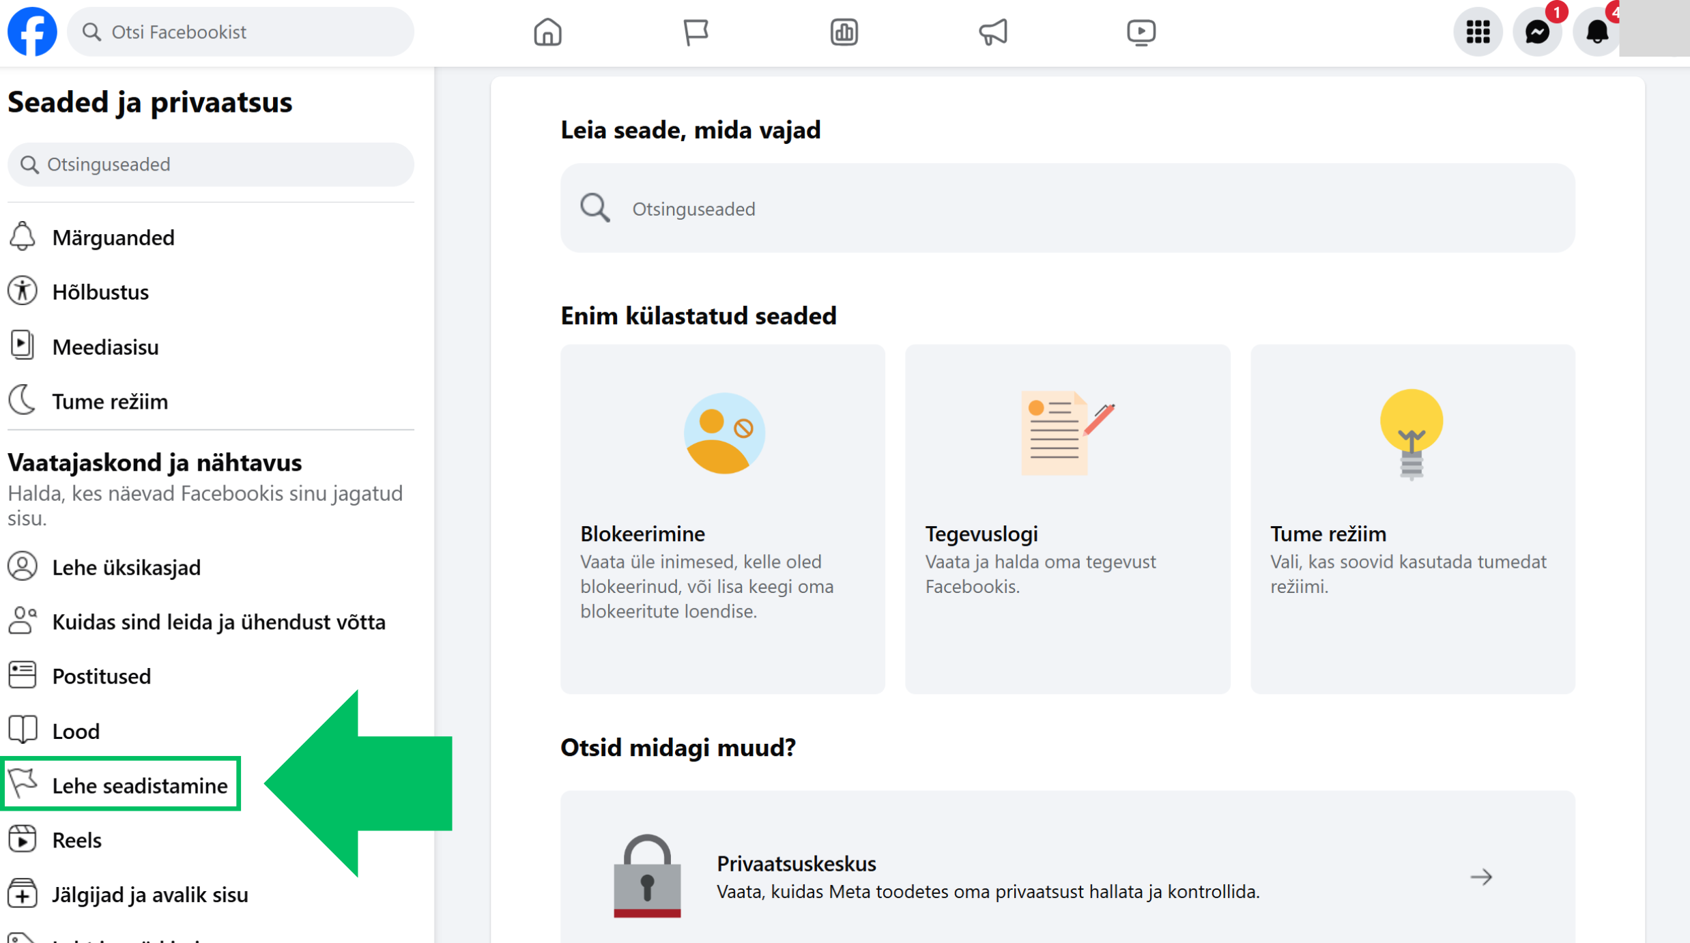Open the Video play icon
Screen dimensions: 1690x943
[1141, 32]
